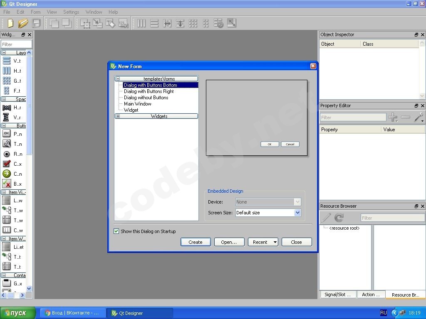The image size is (426, 319).
Task: Click the Open Form folder icon
Action: click(x=23, y=23)
